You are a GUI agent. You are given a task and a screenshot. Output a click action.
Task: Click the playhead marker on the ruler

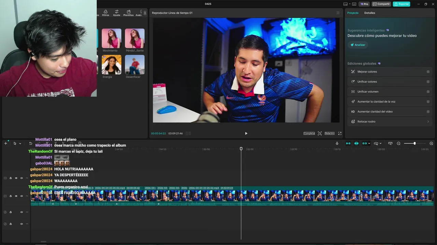pyautogui.click(x=241, y=149)
